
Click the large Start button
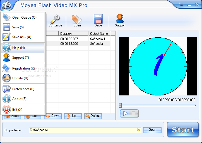pyautogui.click(x=183, y=129)
